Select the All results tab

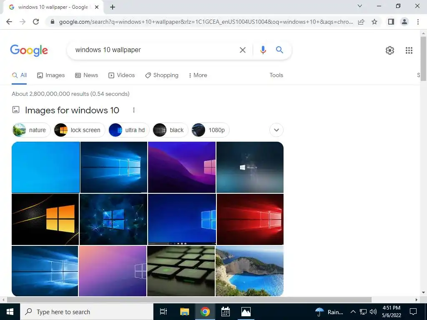pyautogui.click(x=19, y=75)
